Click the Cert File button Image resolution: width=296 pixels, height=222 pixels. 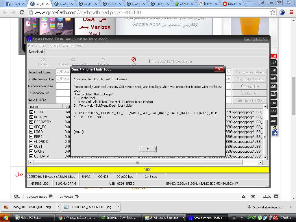(249, 93)
